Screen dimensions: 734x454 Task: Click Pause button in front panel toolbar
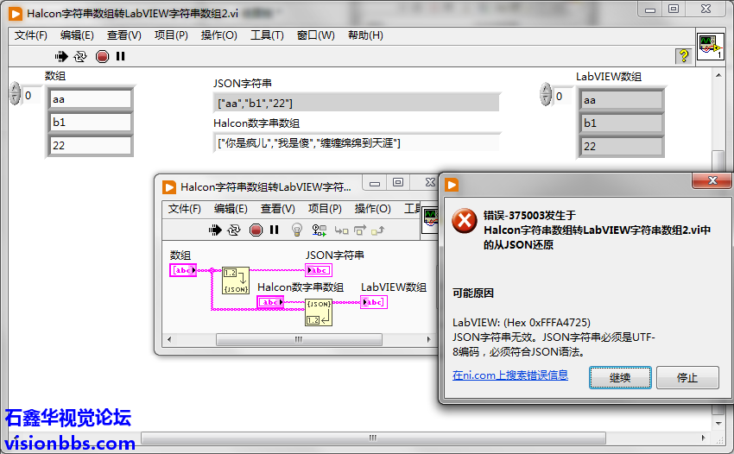(120, 57)
